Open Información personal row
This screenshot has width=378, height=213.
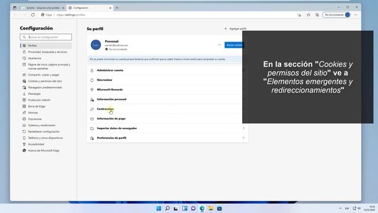[x=167, y=99]
